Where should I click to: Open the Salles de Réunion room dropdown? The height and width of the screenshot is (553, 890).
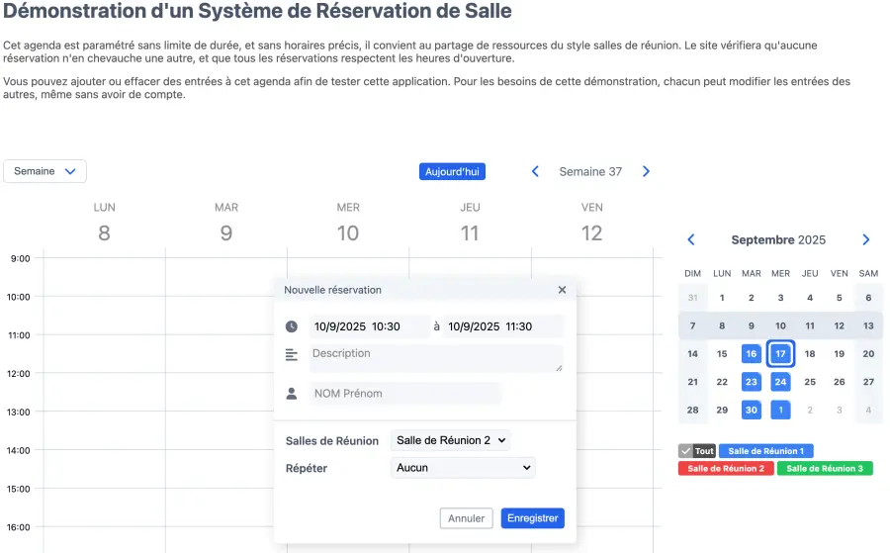pyautogui.click(x=451, y=440)
